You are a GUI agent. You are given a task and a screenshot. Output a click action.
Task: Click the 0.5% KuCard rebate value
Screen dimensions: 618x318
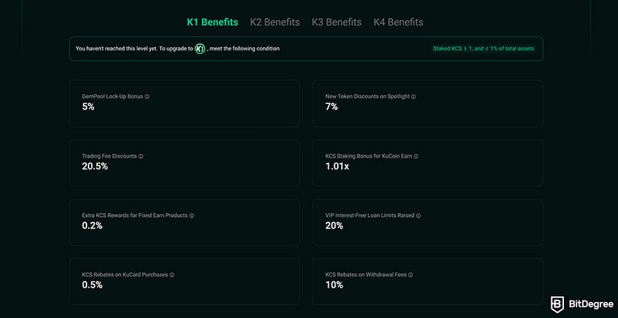92,285
